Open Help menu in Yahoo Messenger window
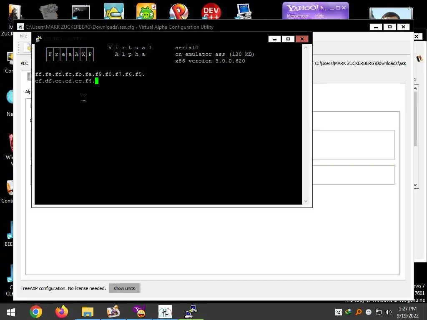This screenshot has height=320, width=427. pos(320,16)
